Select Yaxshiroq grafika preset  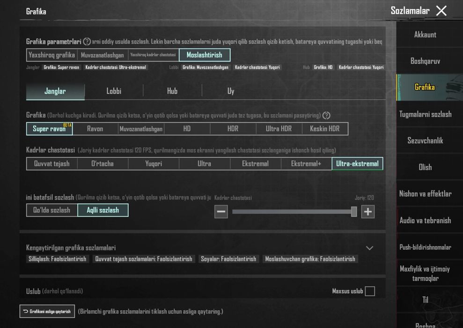pyautogui.click(x=51, y=55)
